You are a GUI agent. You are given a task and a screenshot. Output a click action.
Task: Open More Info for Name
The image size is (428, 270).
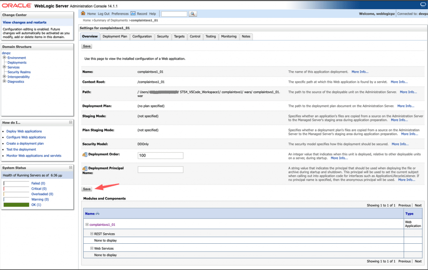360,72
